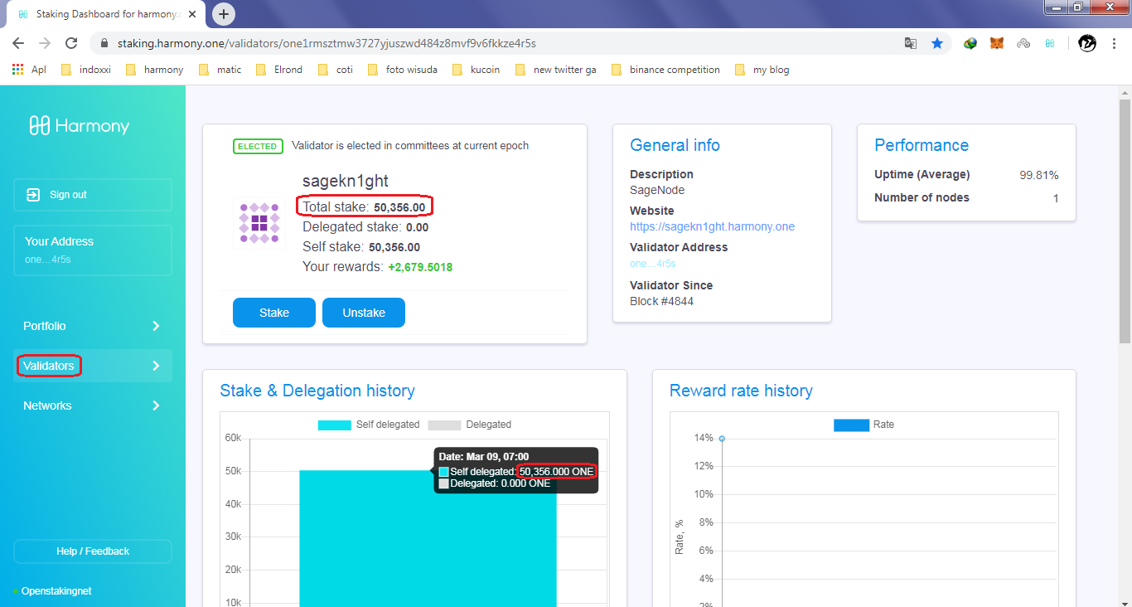Open the Chrome profile avatar
The height and width of the screenshot is (607, 1132).
click(1086, 44)
